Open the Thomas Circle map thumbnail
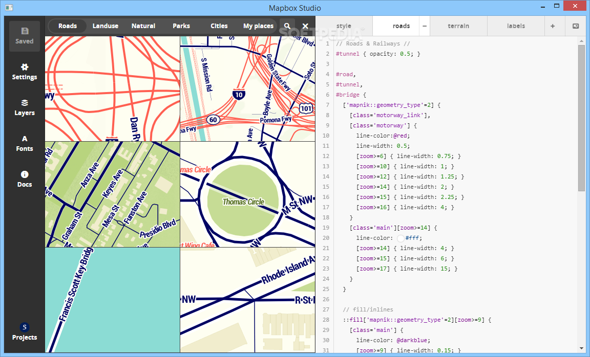Screen dimensions: 590x357 coord(247,194)
